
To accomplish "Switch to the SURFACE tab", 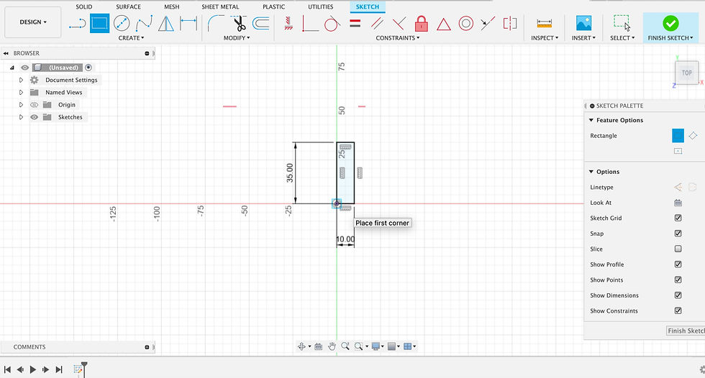I will 128,6.
